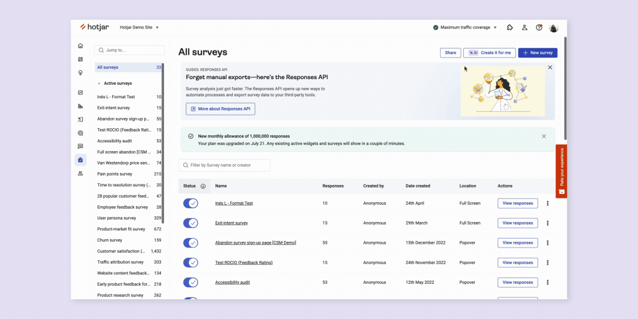Click the main page vertical scrollbar
The height and width of the screenshot is (319, 638).
pyautogui.click(x=565, y=88)
